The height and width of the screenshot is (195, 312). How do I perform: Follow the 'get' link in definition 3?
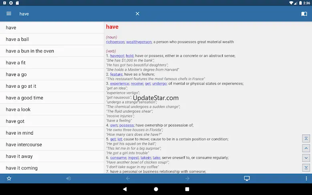click(148, 84)
